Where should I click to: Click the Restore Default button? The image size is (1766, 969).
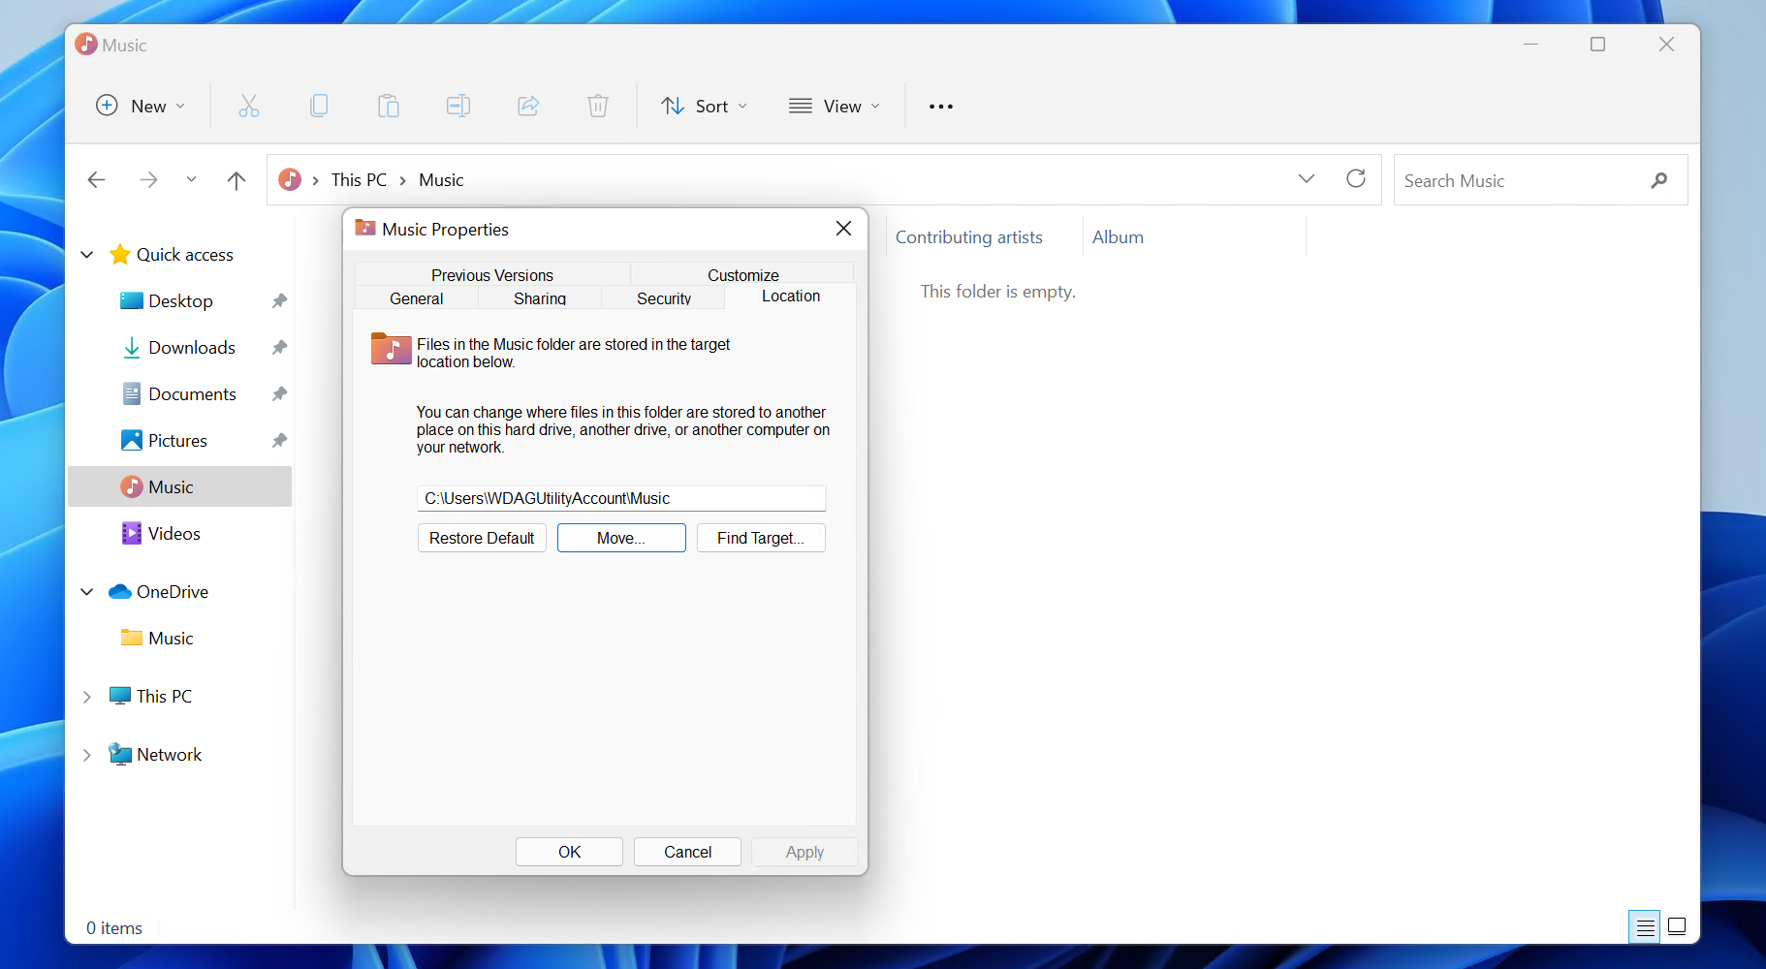click(x=482, y=538)
